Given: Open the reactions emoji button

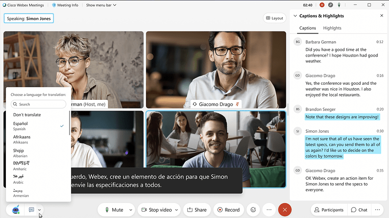Looking at the screenshot, I should [253, 210].
